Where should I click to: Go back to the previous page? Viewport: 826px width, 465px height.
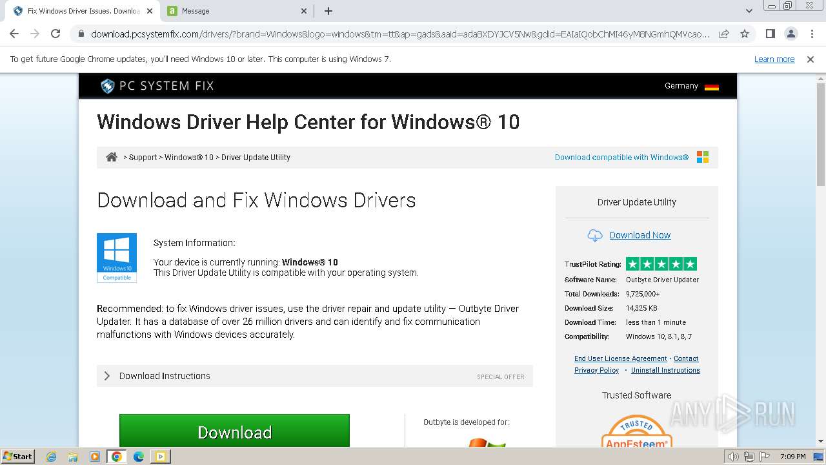[x=14, y=34]
